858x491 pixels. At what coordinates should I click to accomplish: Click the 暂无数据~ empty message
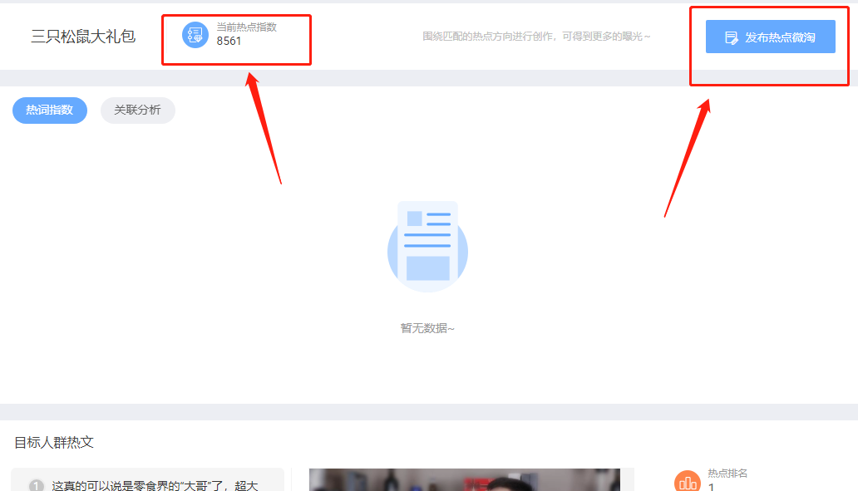[x=427, y=328]
